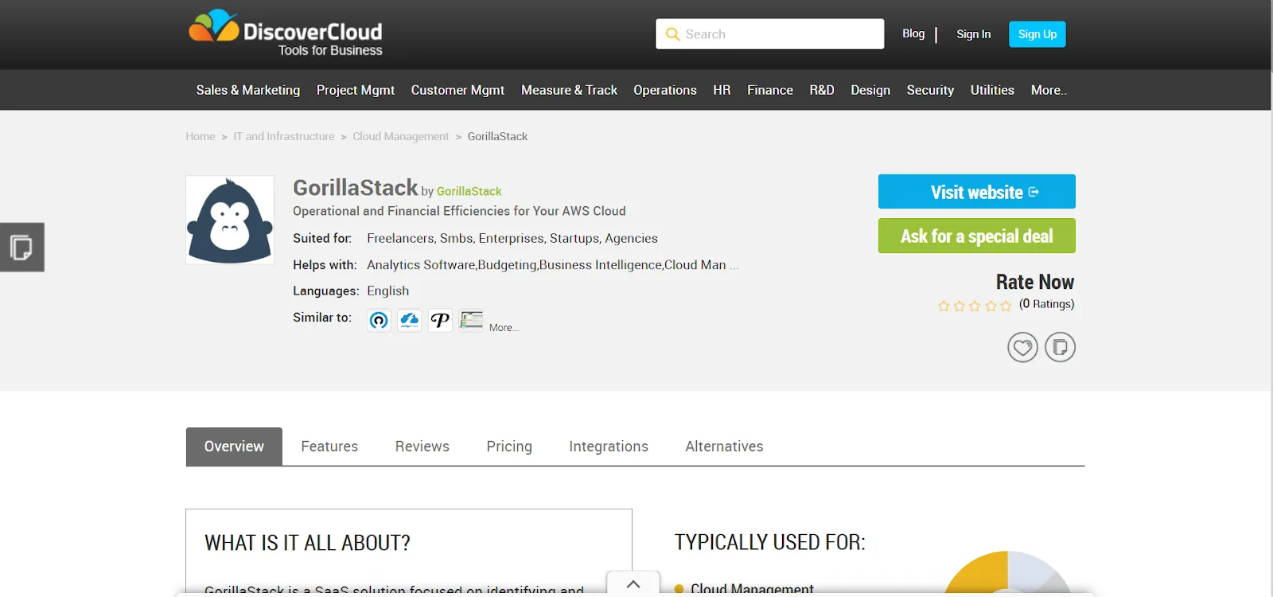Expand the truncated Helps with ellipsis
The image size is (1273, 597).
click(734, 266)
